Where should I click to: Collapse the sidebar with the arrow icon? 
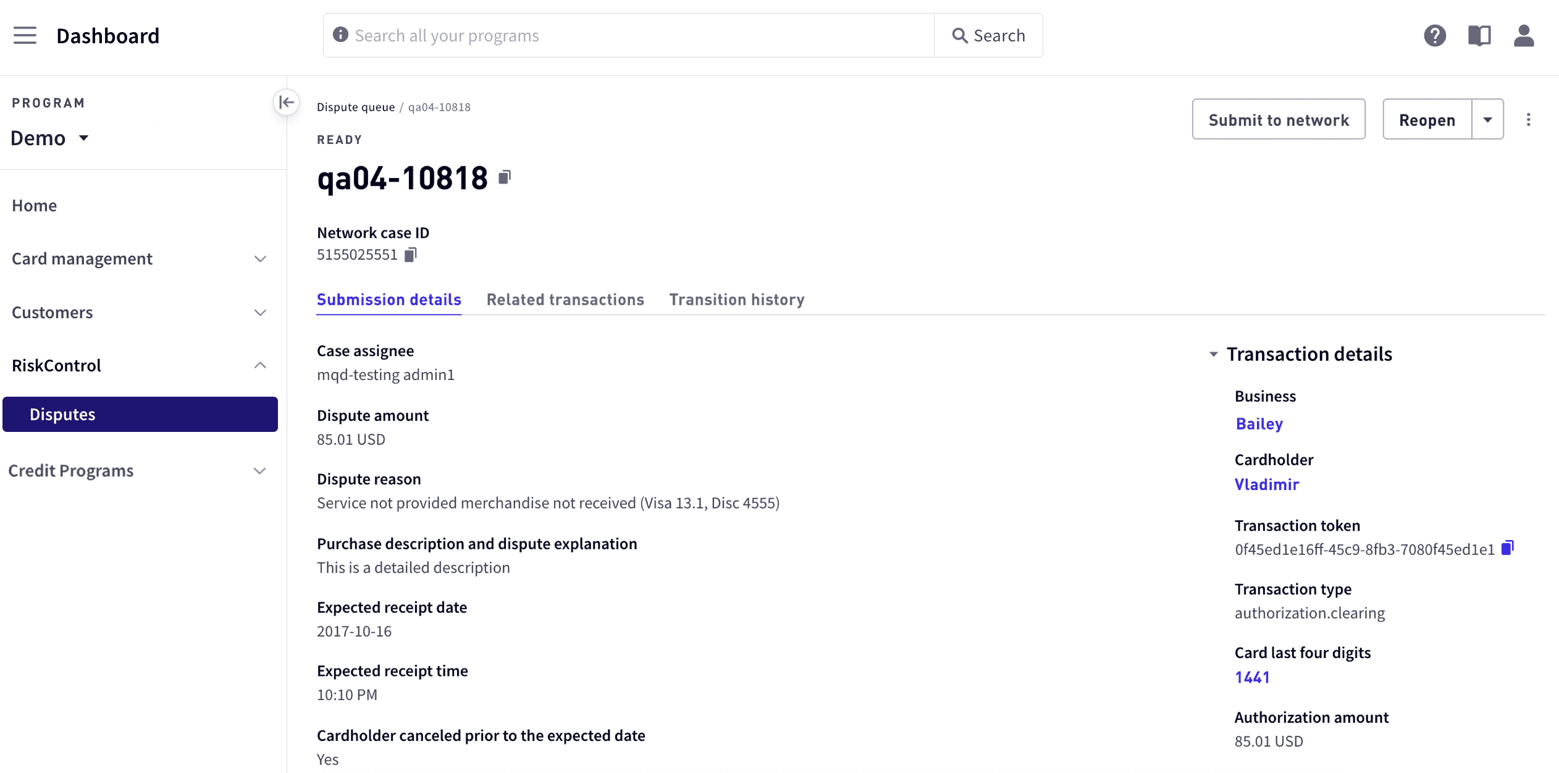287,103
